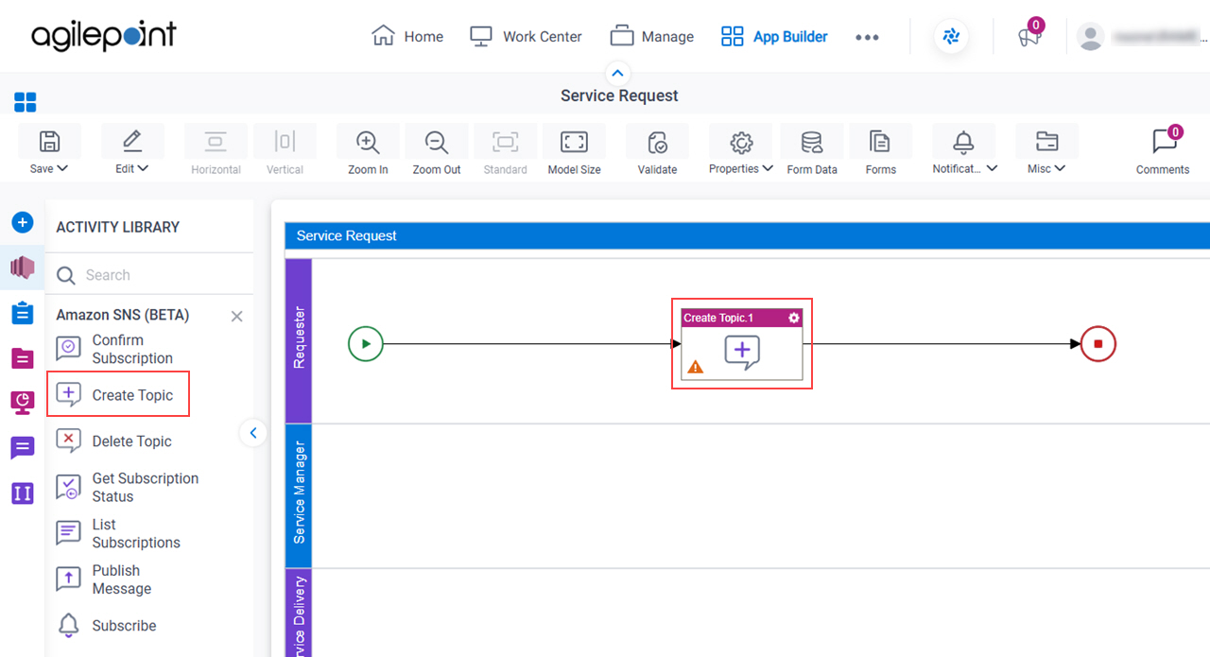The image size is (1210, 657).
Task: Open the purple folder sidebar icon
Action: 23,358
